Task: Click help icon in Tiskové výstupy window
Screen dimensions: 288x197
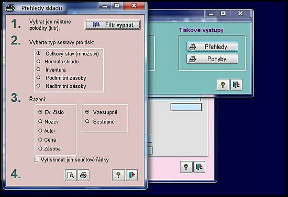Action: [223, 85]
